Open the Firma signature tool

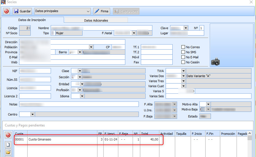[101, 11]
